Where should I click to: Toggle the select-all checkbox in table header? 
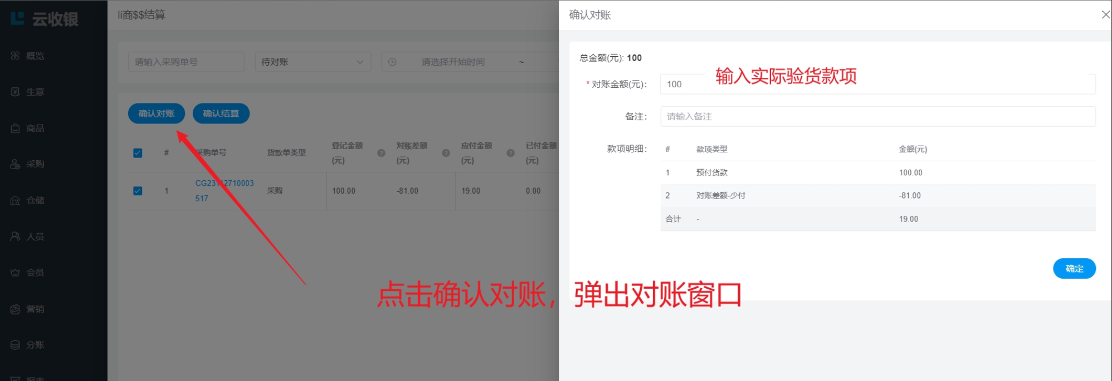(138, 153)
